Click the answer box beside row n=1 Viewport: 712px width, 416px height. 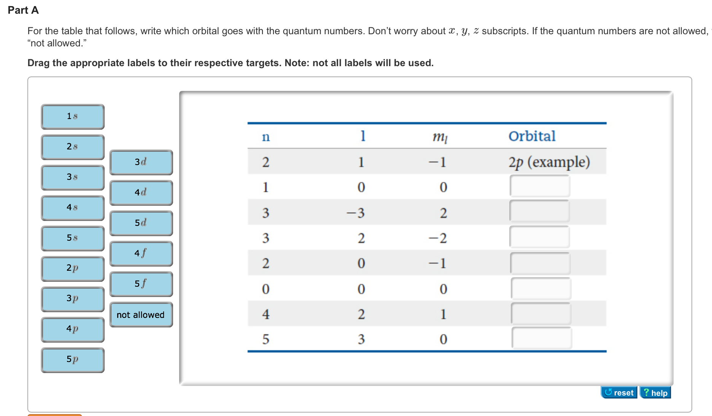point(540,186)
